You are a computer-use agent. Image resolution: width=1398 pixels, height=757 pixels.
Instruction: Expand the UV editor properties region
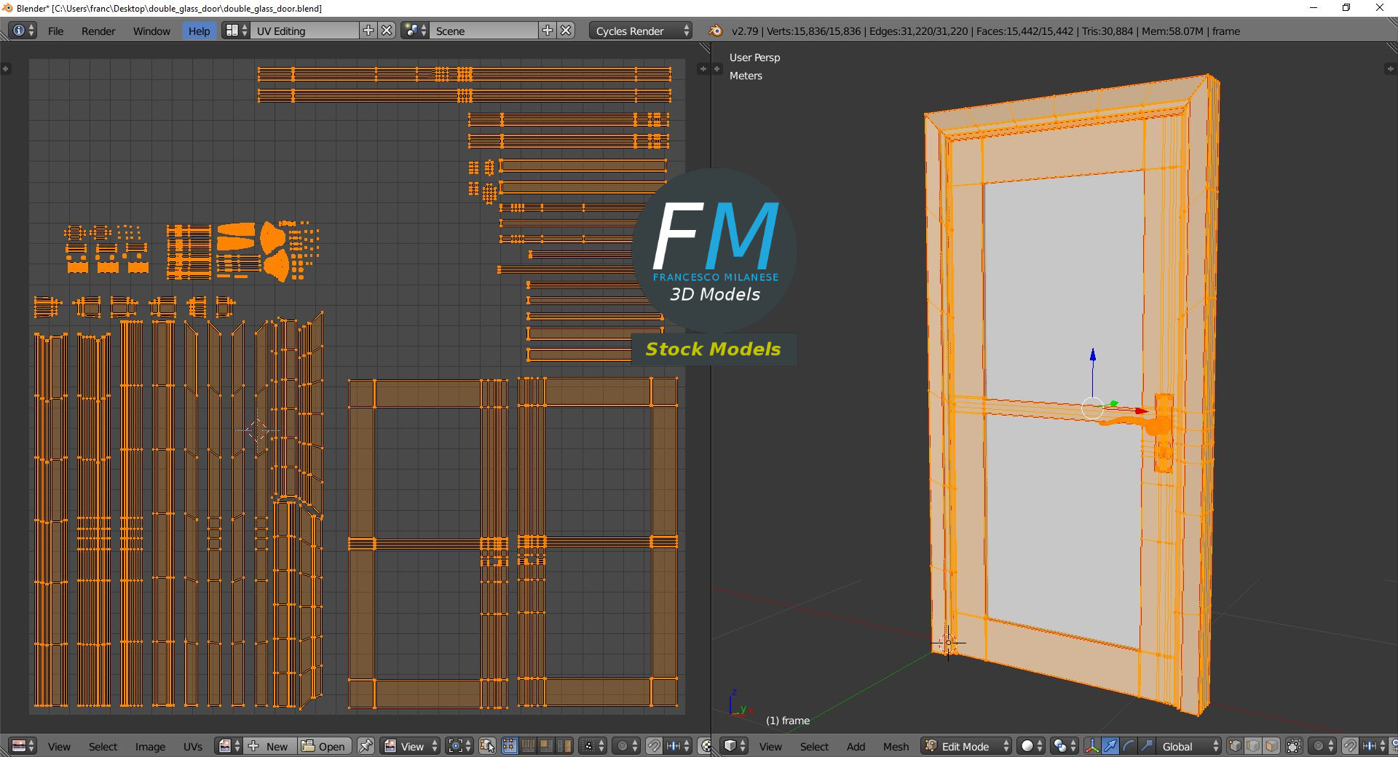click(703, 68)
